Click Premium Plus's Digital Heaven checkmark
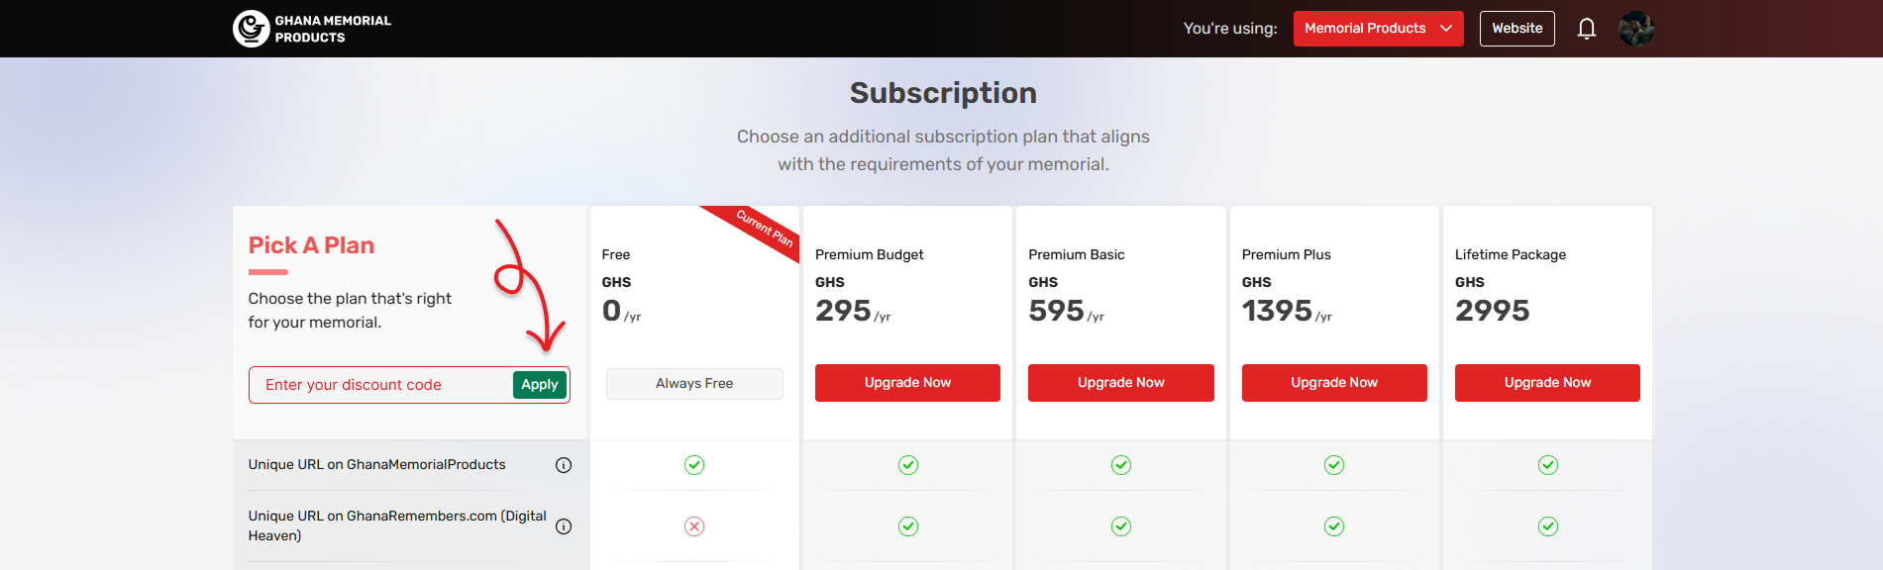The height and width of the screenshot is (570, 1883). click(1334, 526)
